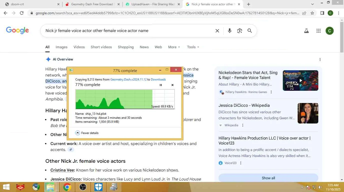Viewport: 344px width, 192px height.
Task: Open the Google apps grid
Action: (318, 31)
